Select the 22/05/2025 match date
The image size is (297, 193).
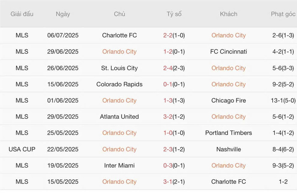(x=63, y=149)
